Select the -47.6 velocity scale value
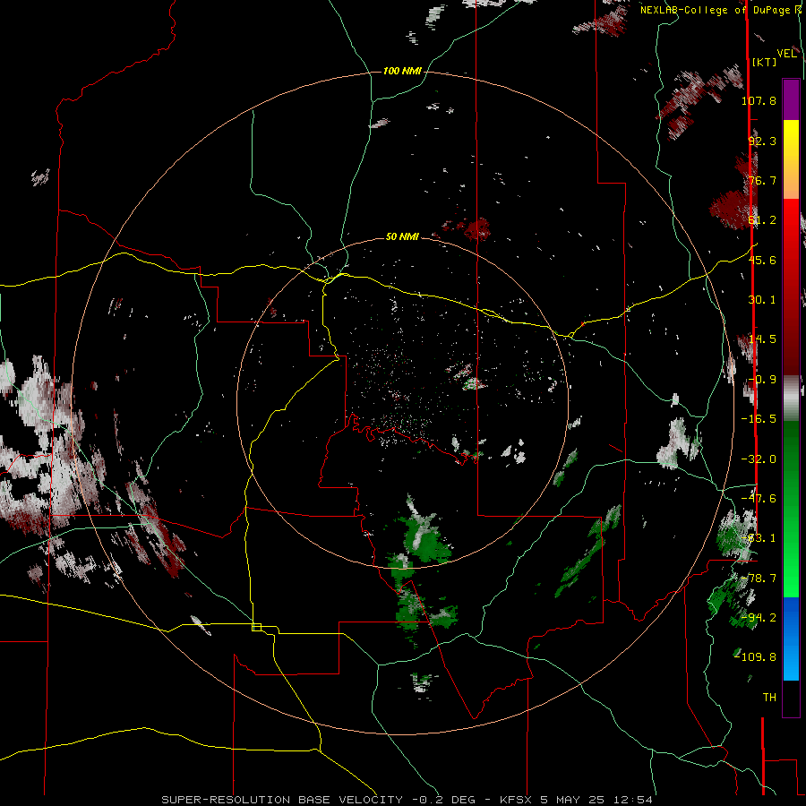806x806 pixels. pyautogui.click(x=759, y=499)
